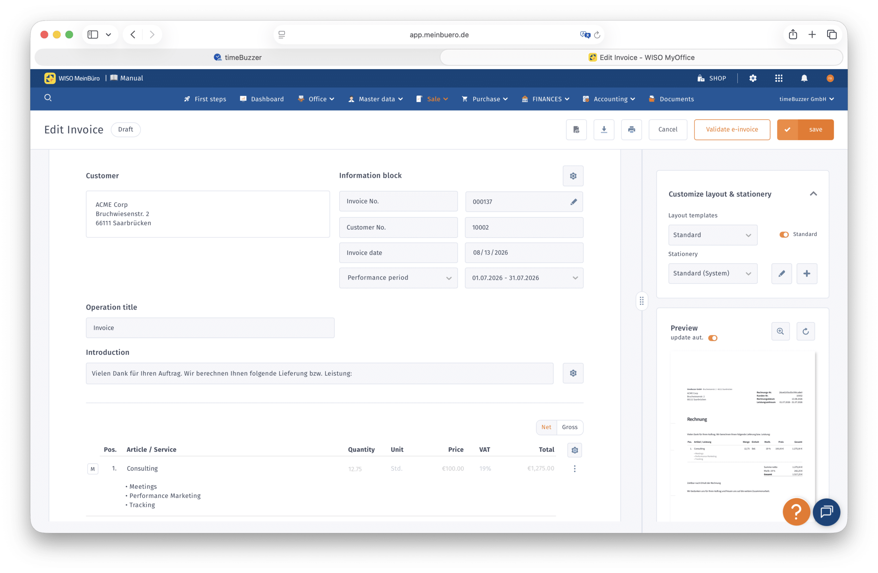Open the 01.07.2026 - 31.07.2026 period dropdown

click(524, 277)
